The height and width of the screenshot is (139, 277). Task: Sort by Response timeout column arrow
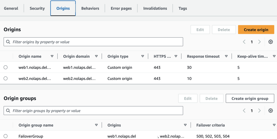(x=226, y=56)
